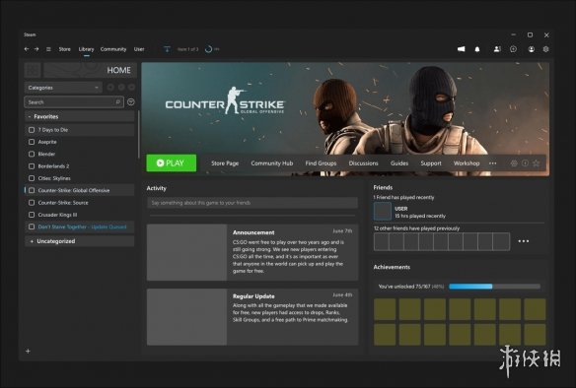Image resolution: width=576 pixels, height=388 pixels.
Task: Switch to the Library tab
Action: (x=87, y=49)
